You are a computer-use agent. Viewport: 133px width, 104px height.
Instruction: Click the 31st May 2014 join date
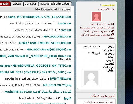tap(92, 47)
